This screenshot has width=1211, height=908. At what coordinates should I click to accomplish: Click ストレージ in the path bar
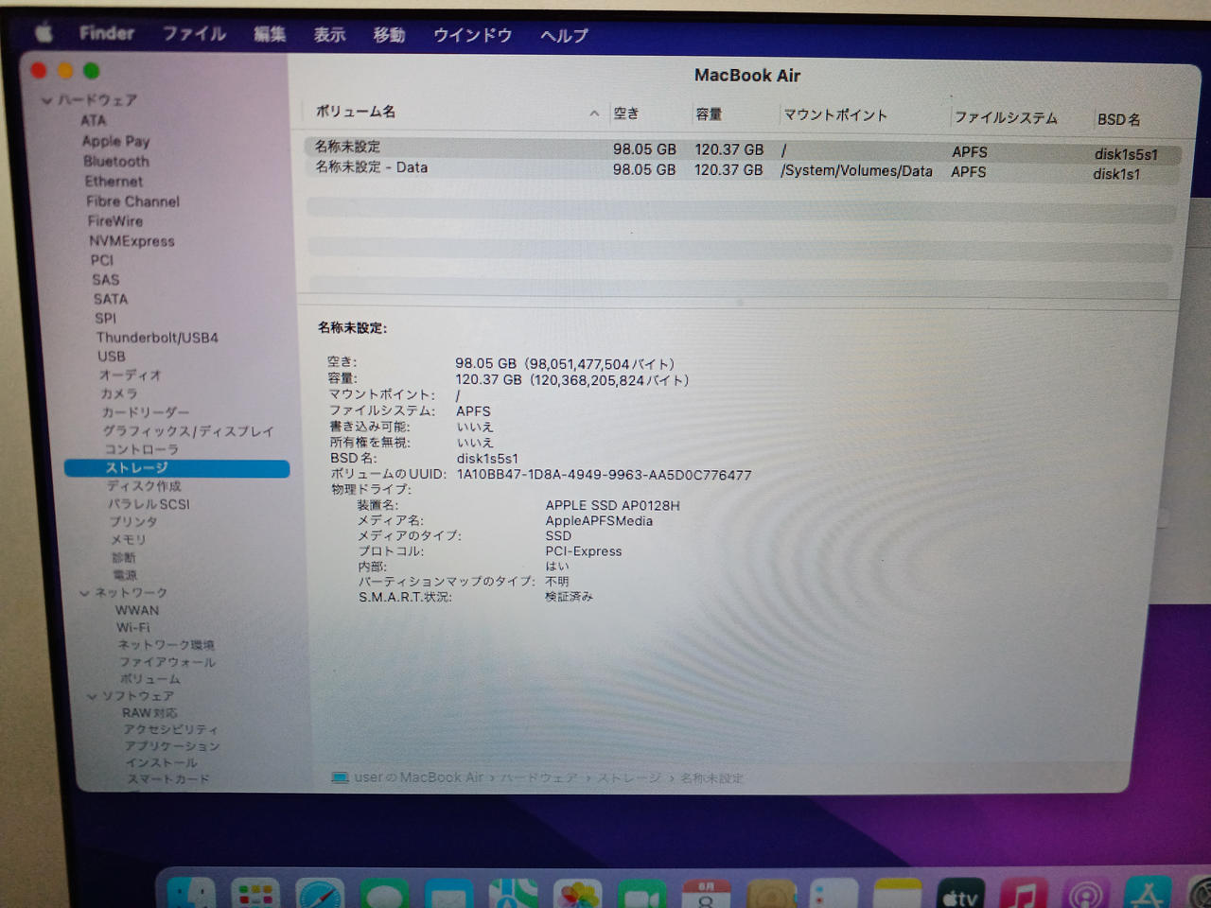pyautogui.click(x=629, y=777)
